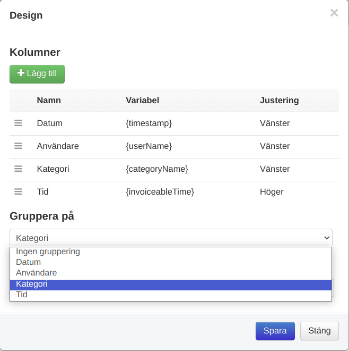Save the design with Spara
The height and width of the screenshot is (351, 349).
pyautogui.click(x=275, y=330)
